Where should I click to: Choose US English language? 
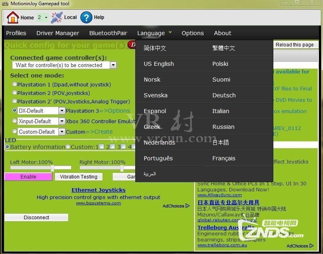coord(159,64)
